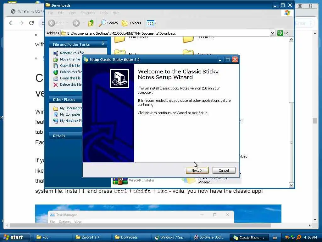Click the Windows flag logo in Downloads window
322x242 pixels.
(x=287, y=13)
